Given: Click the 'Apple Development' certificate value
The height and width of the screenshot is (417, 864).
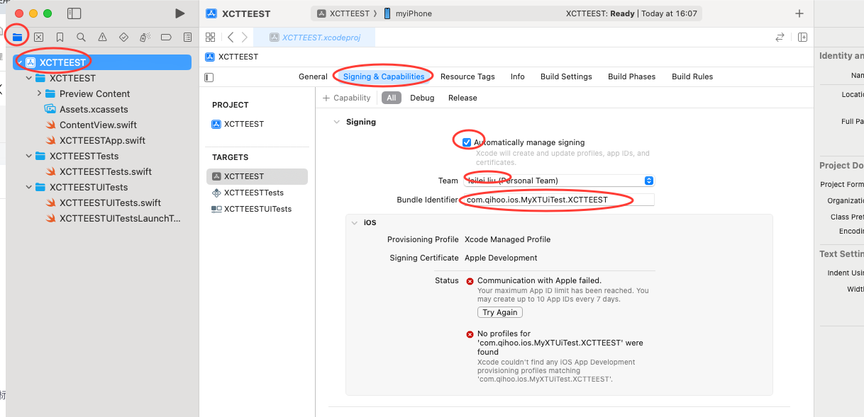Looking at the screenshot, I should click(x=501, y=258).
